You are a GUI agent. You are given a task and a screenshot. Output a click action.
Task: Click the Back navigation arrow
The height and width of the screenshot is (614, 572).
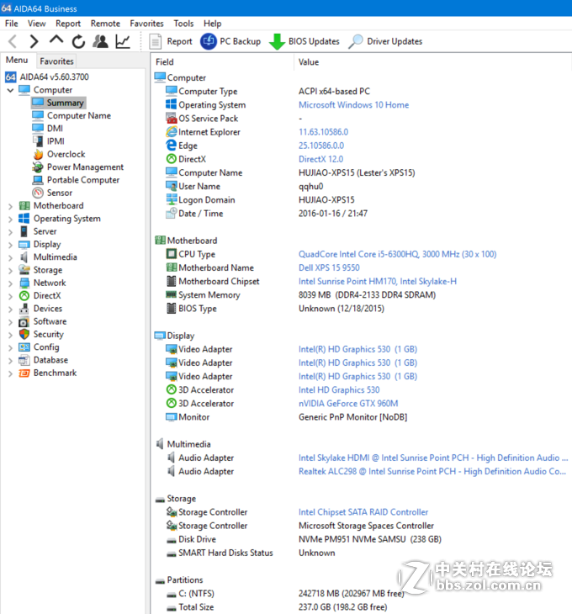tap(13, 41)
